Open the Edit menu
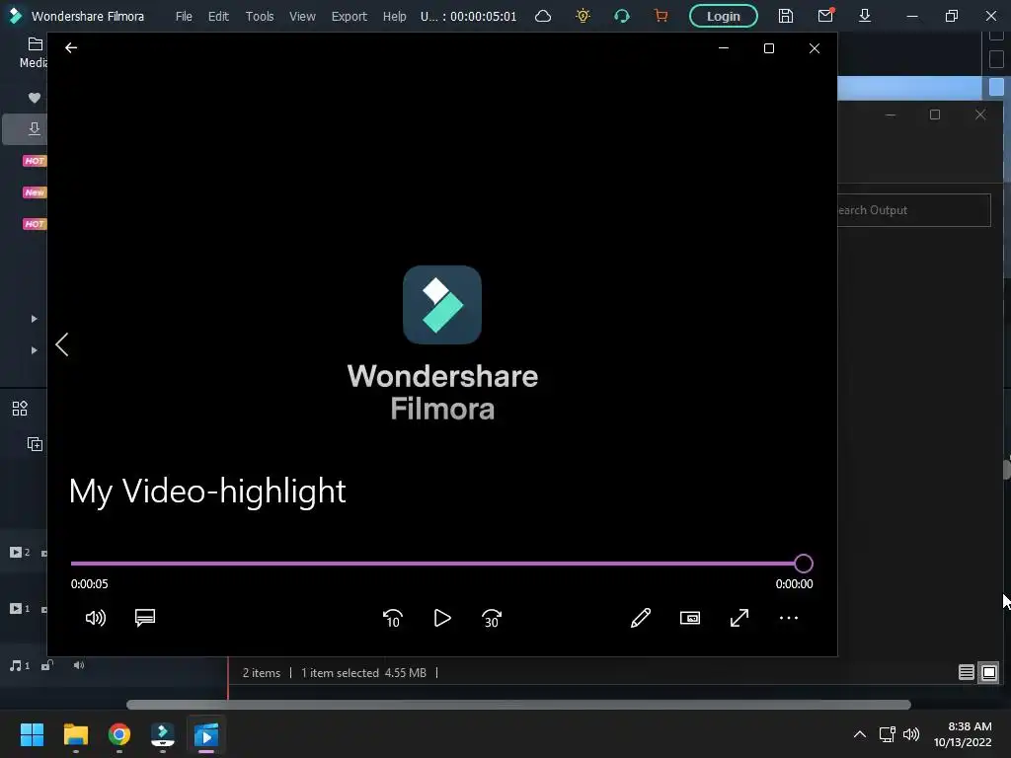 [x=218, y=16]
